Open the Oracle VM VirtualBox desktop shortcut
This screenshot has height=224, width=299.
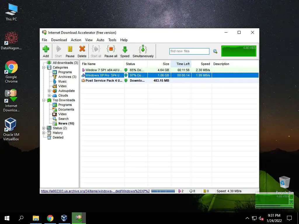pos(11,129)
